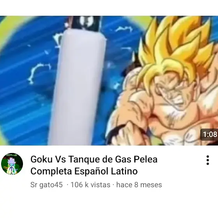This screenshot has height=218, width=218.
Task: Visit the Sr gato45 channel name
Action: coord(46,185)
